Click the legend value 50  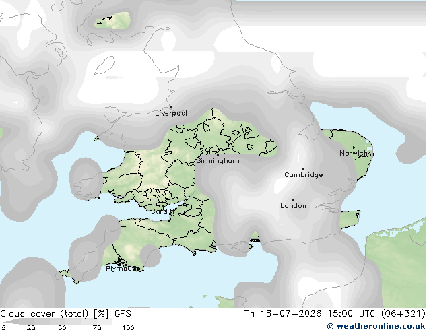[62, 327]
